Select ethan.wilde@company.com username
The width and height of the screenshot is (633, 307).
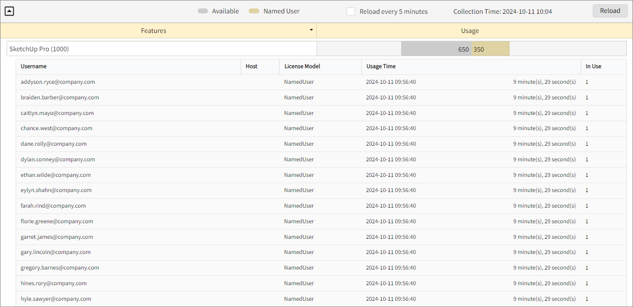pos(56,175)
